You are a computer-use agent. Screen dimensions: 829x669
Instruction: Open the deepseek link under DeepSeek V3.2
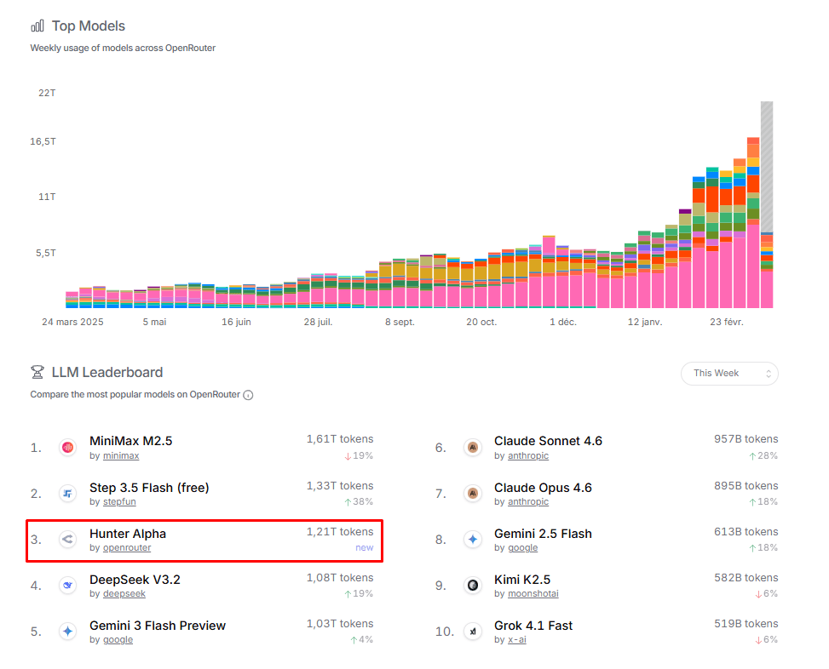[x=124, y=593]
